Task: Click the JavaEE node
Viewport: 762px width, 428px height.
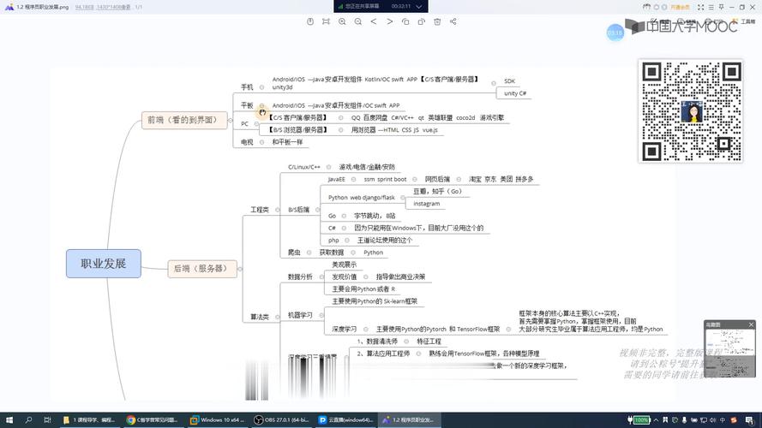Action: coord(336,179)
